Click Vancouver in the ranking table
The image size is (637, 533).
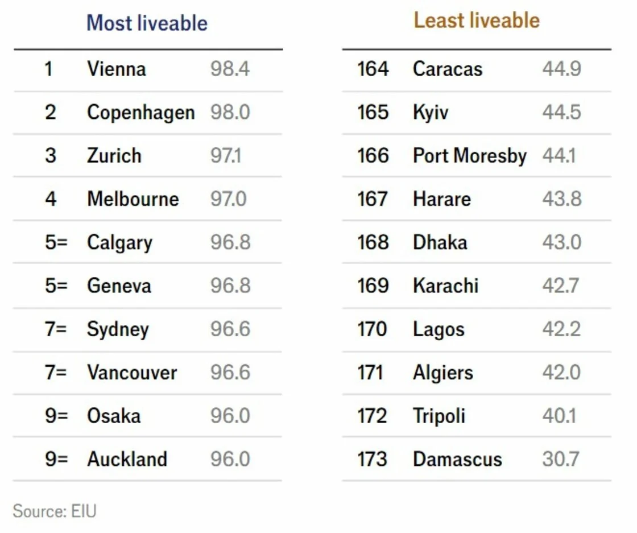[x=132, y=373]
